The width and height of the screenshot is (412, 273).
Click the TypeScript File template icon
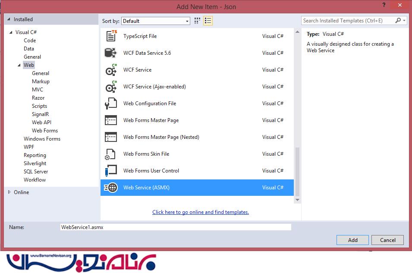tap(111, 36)
